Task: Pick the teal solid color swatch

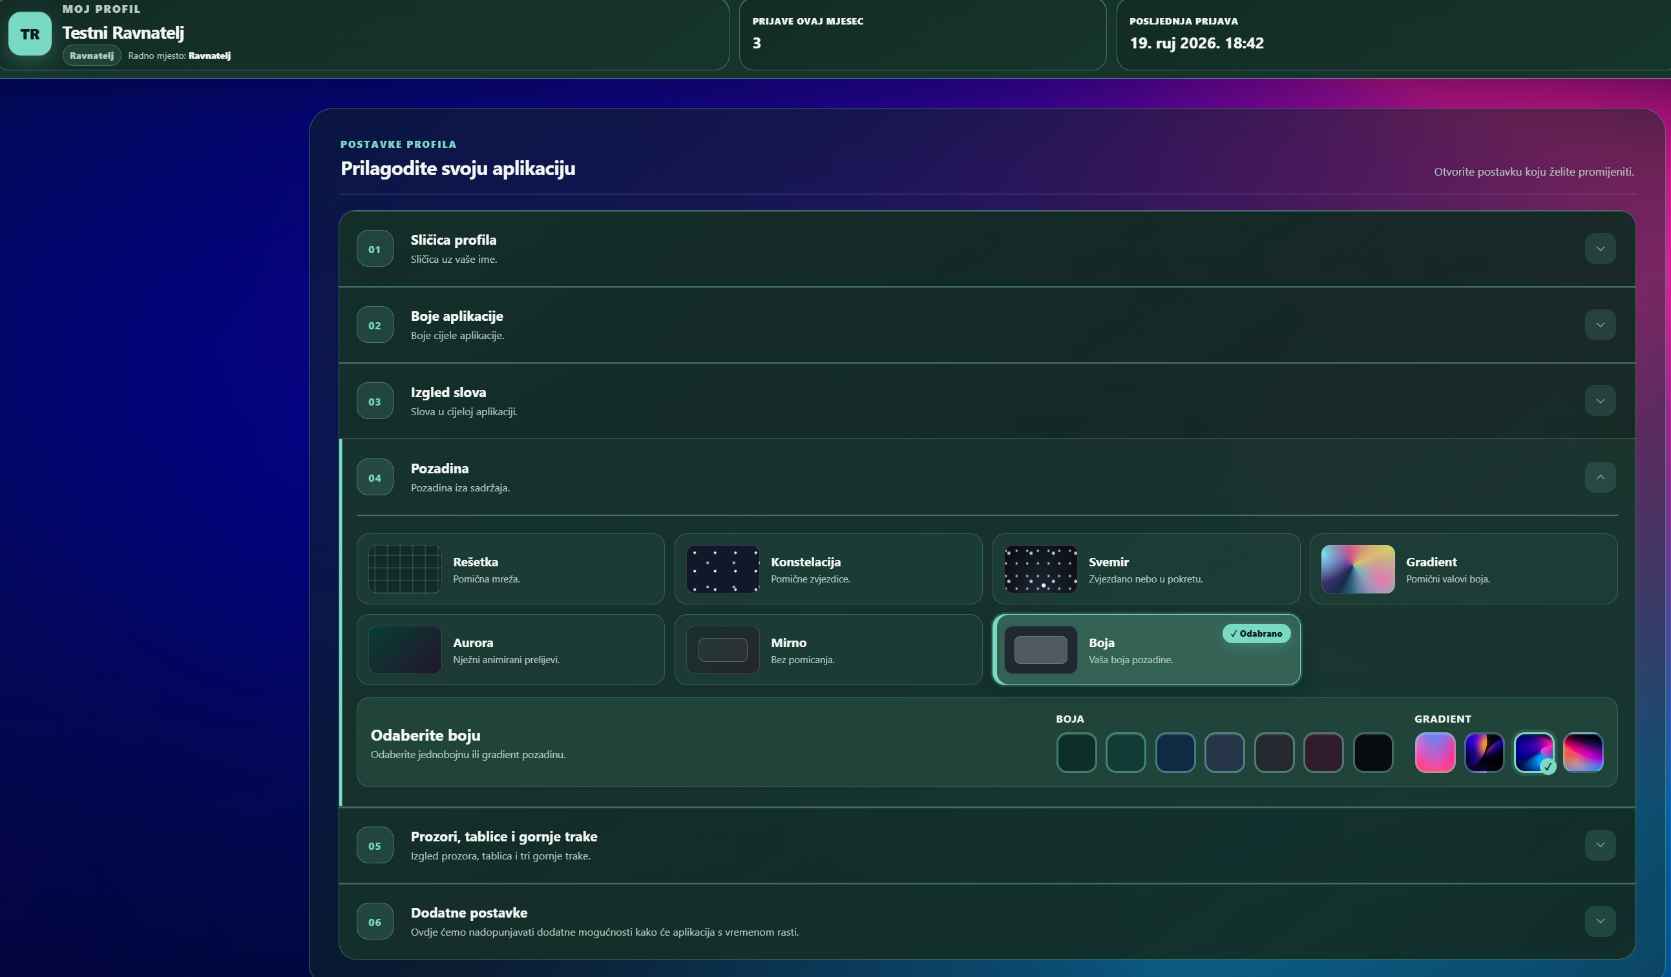Action: (1126, 752)
